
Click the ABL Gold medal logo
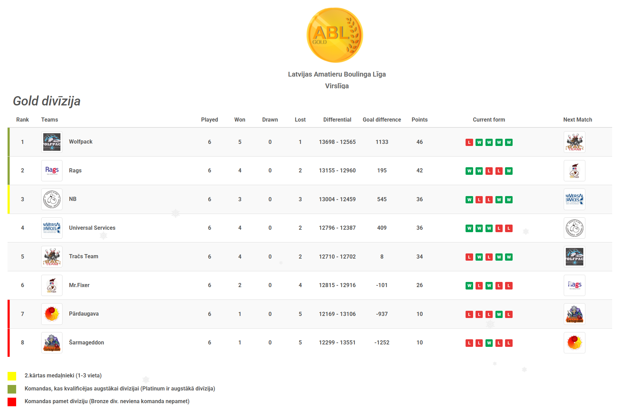tap(334, 35)
